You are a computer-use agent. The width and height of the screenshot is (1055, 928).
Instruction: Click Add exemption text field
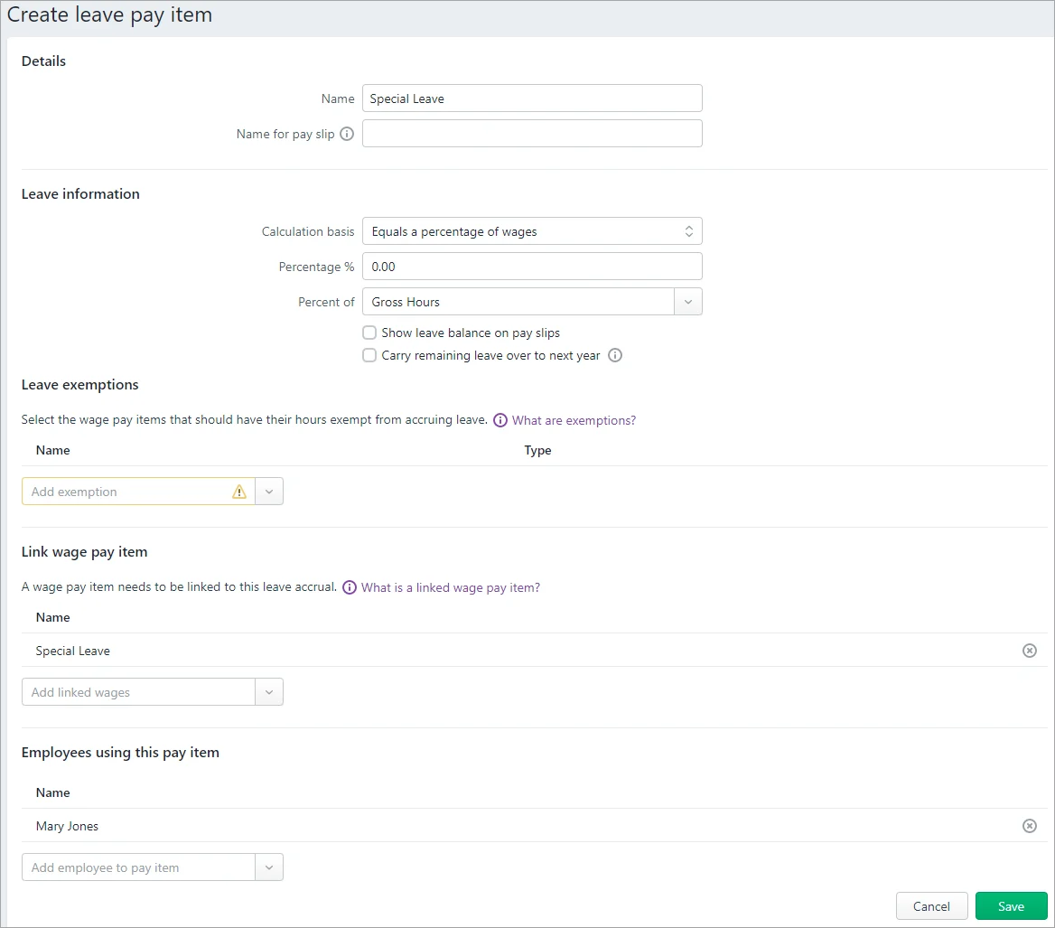click(x=138, y=492)
